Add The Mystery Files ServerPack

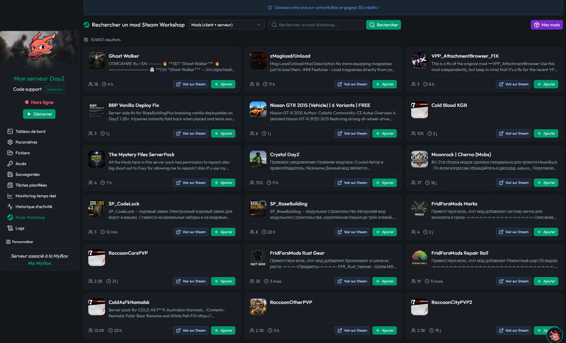tap(223, 183)
